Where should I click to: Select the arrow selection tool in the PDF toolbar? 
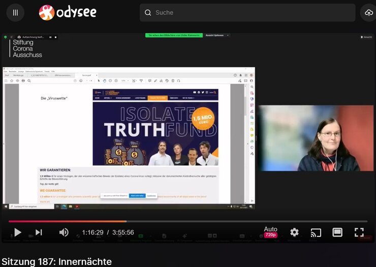coord(99,81)
